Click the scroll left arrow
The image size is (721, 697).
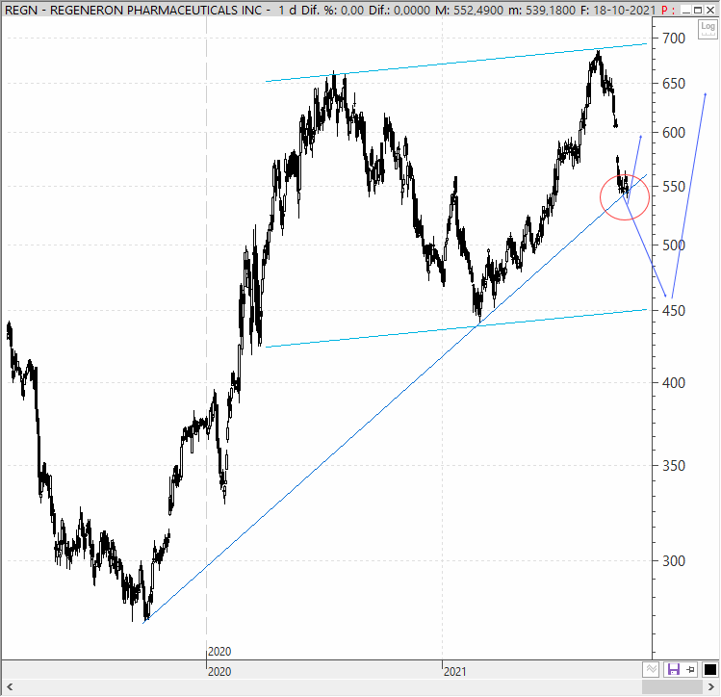pos(10,686)
